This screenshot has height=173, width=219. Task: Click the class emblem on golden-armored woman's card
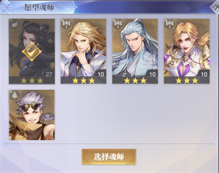170,24
